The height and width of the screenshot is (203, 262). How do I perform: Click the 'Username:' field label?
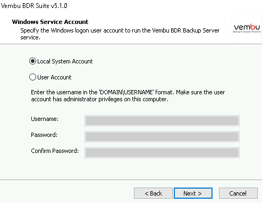(x=45, y=119)
